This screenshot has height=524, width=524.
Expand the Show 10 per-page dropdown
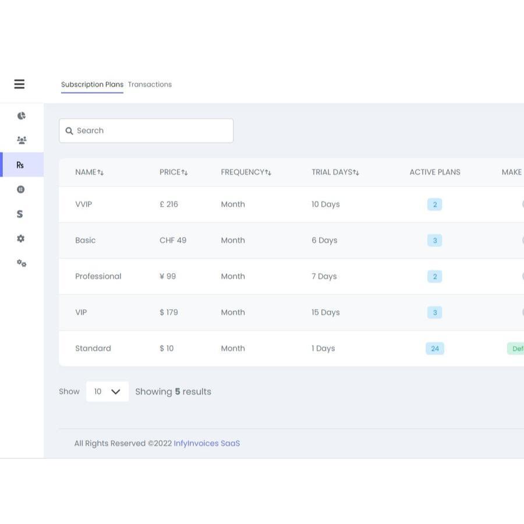click(x=107, y=392)
